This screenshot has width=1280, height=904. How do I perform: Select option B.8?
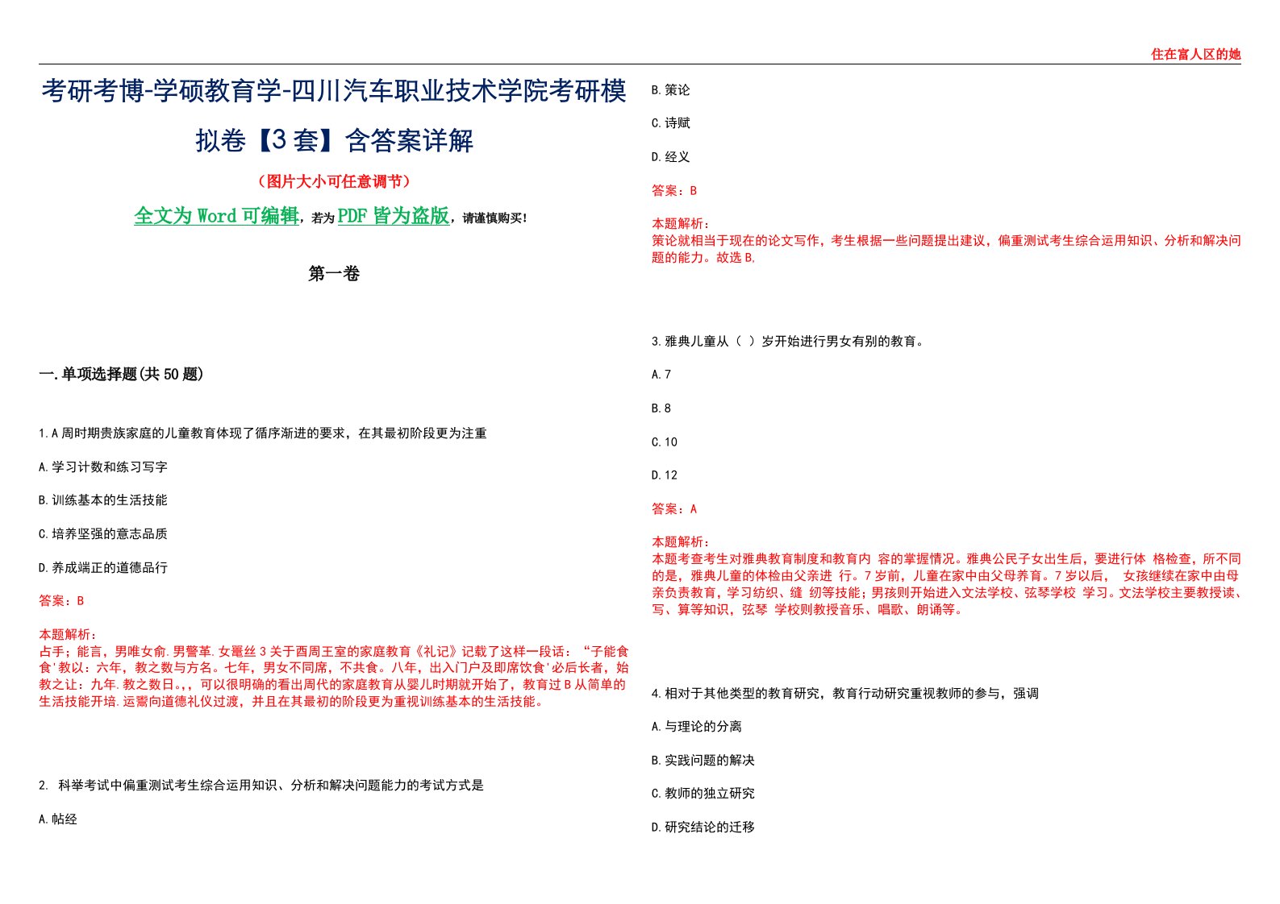coord(661,408)
